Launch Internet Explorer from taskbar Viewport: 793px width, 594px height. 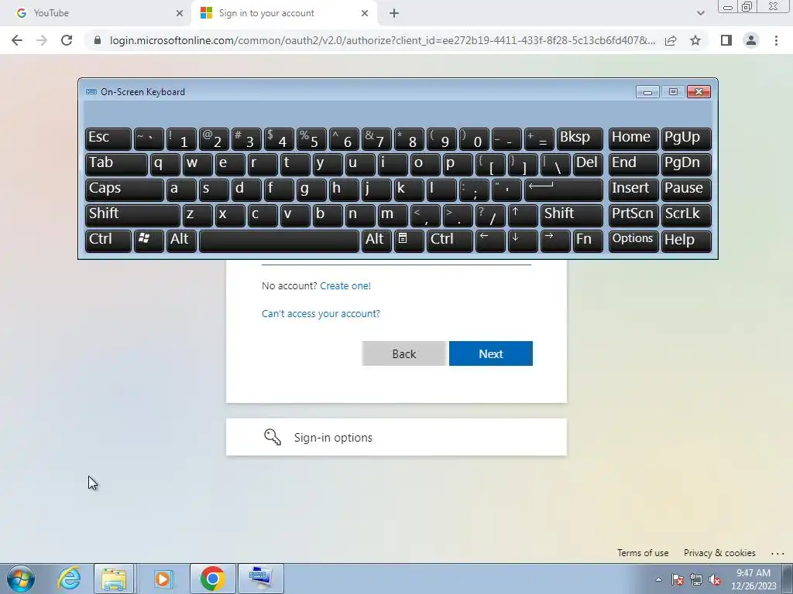coord(69,579)
